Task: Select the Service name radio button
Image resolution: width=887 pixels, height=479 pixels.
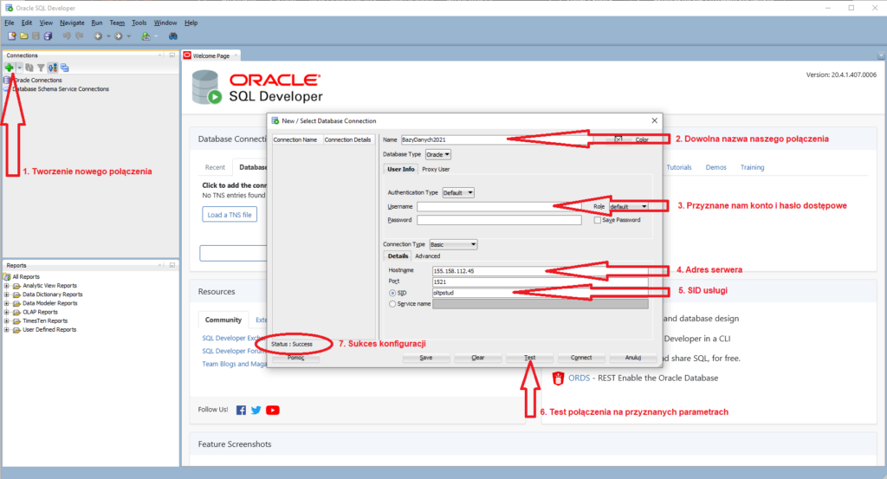Action: (x=392, y=304)
